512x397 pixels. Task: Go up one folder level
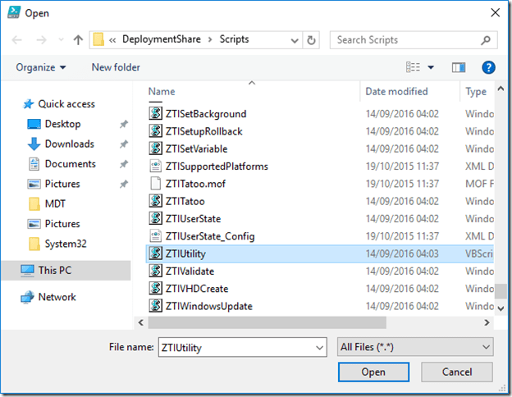pyautogui.click(x=78, y=40)
